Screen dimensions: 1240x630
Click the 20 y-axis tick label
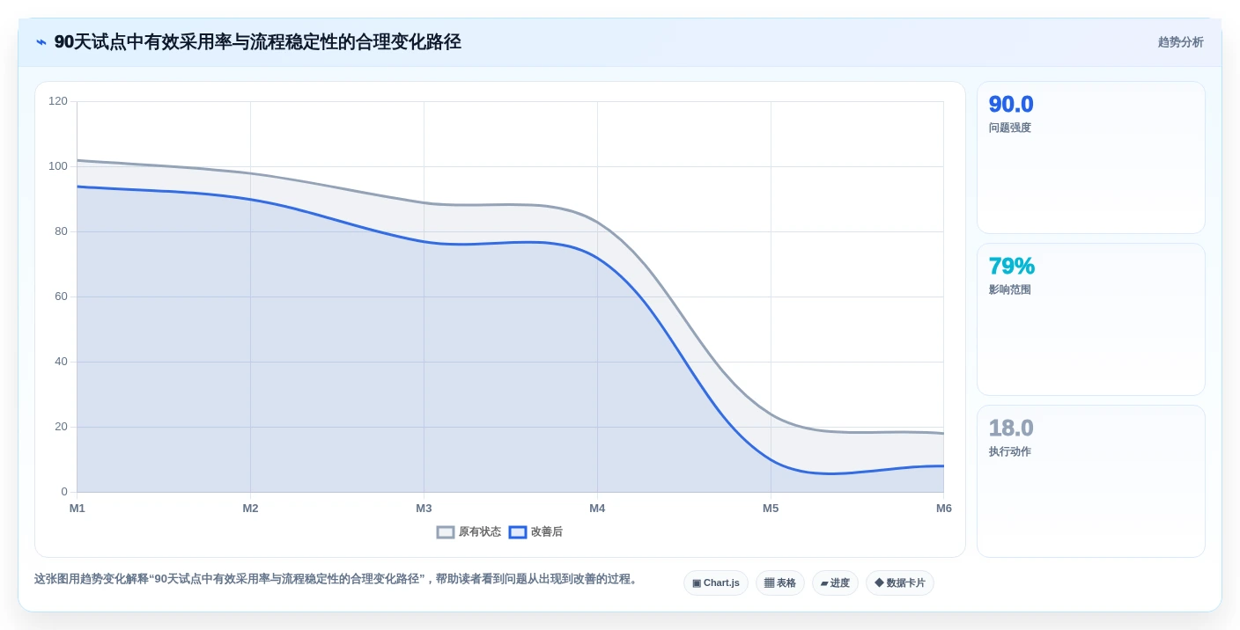61,427
